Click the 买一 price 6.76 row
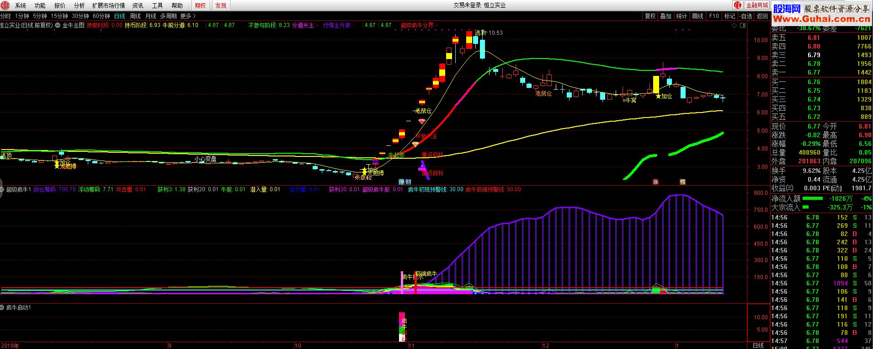This screenshot has height=349, width=873. [x=822, y=82]
